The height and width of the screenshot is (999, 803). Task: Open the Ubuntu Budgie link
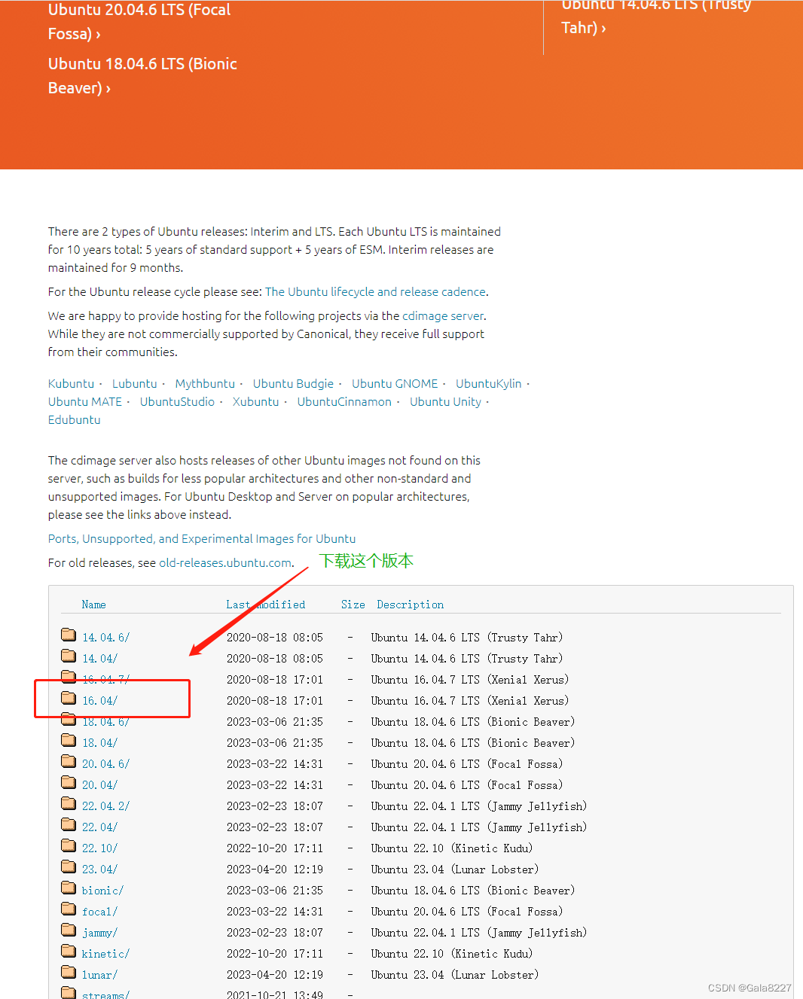tap(293, 383)
